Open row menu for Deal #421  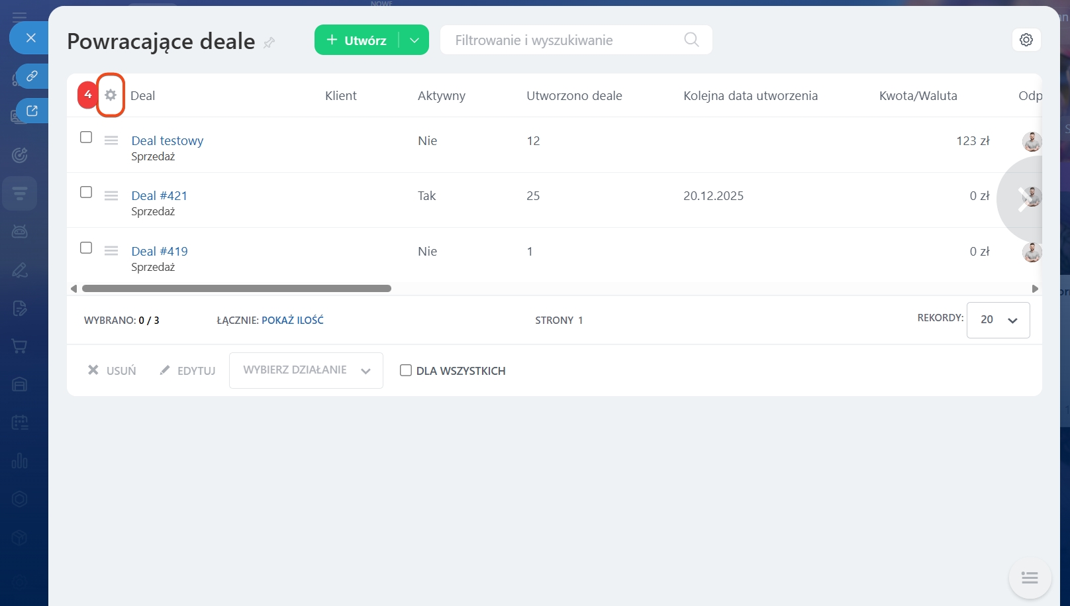coord(111,195)
